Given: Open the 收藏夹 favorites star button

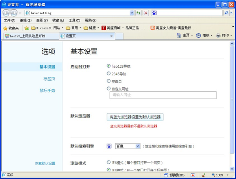Looking at the screenshot, I should point(11,28).
